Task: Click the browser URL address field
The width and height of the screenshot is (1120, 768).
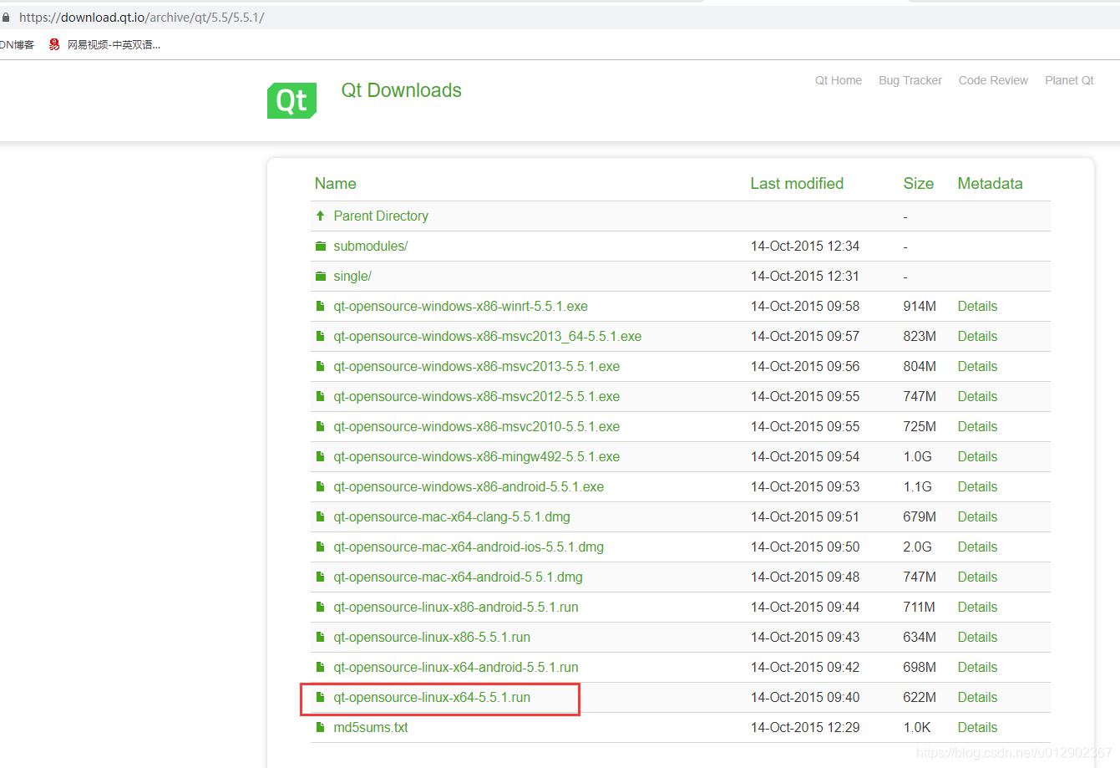Action: [x=334, y=18]
